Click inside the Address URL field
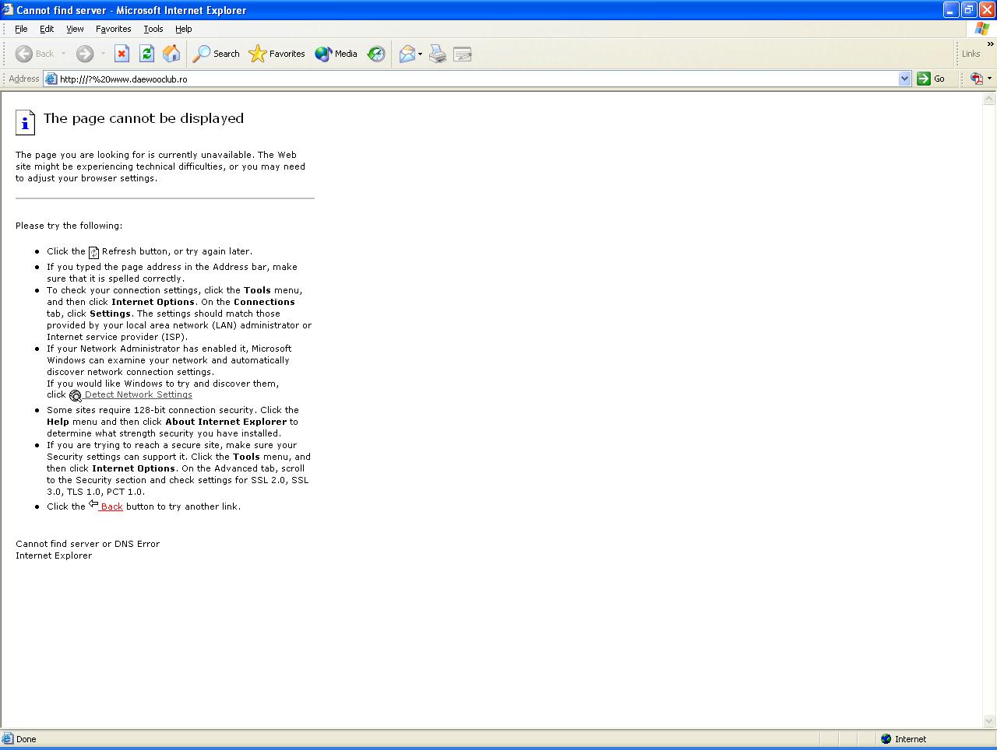997x750 pixels. click(x=467, y=79)
